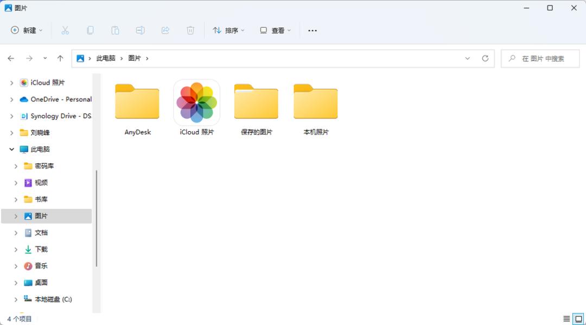This screenshot has height=325, width=586.
Task: Click the green download arrow icon
Action: tap(28, 250)
